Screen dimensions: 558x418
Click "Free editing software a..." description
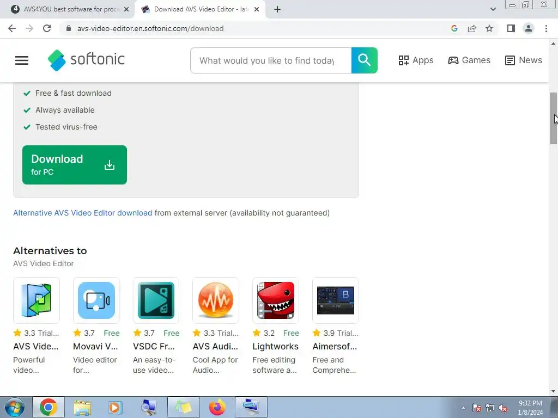point(275,365)
